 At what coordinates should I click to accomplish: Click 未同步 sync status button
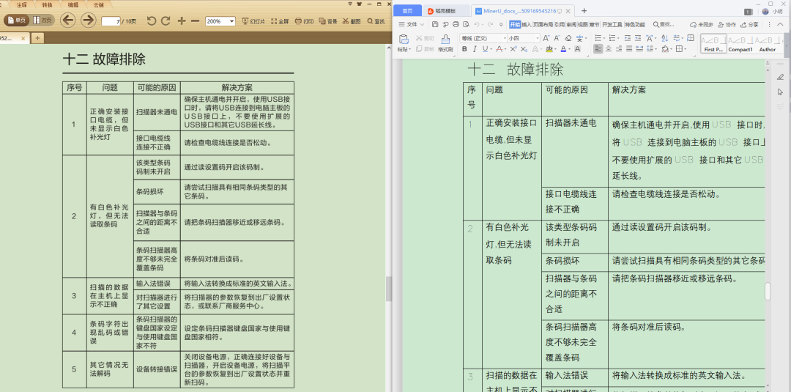[x=702, y=24]
